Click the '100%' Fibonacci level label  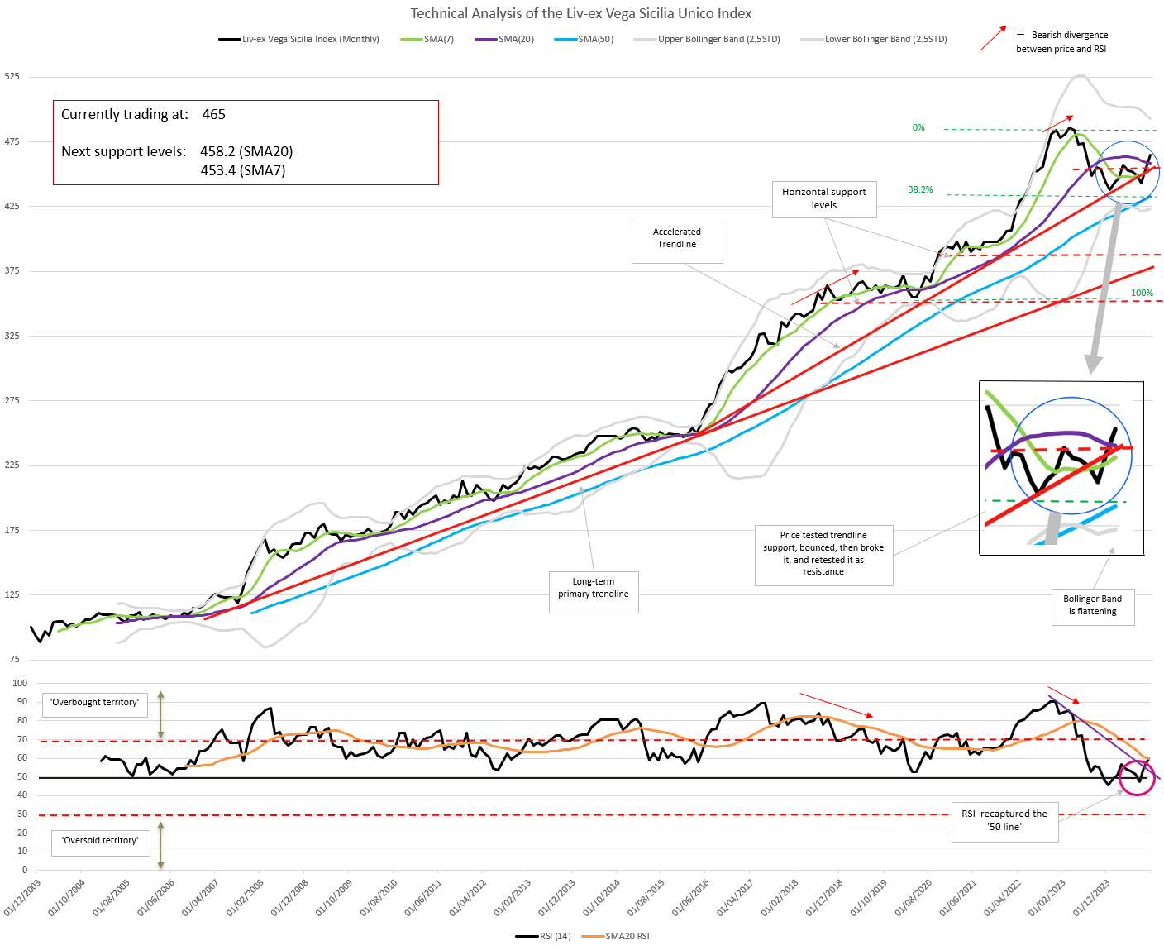point(1142,293)
